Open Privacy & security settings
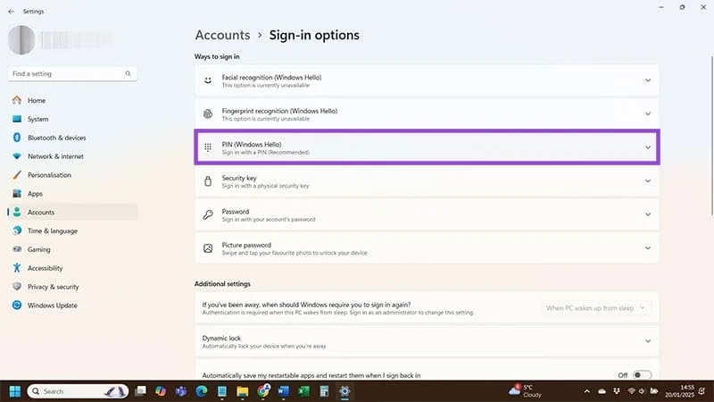 [x=53, y=287]
